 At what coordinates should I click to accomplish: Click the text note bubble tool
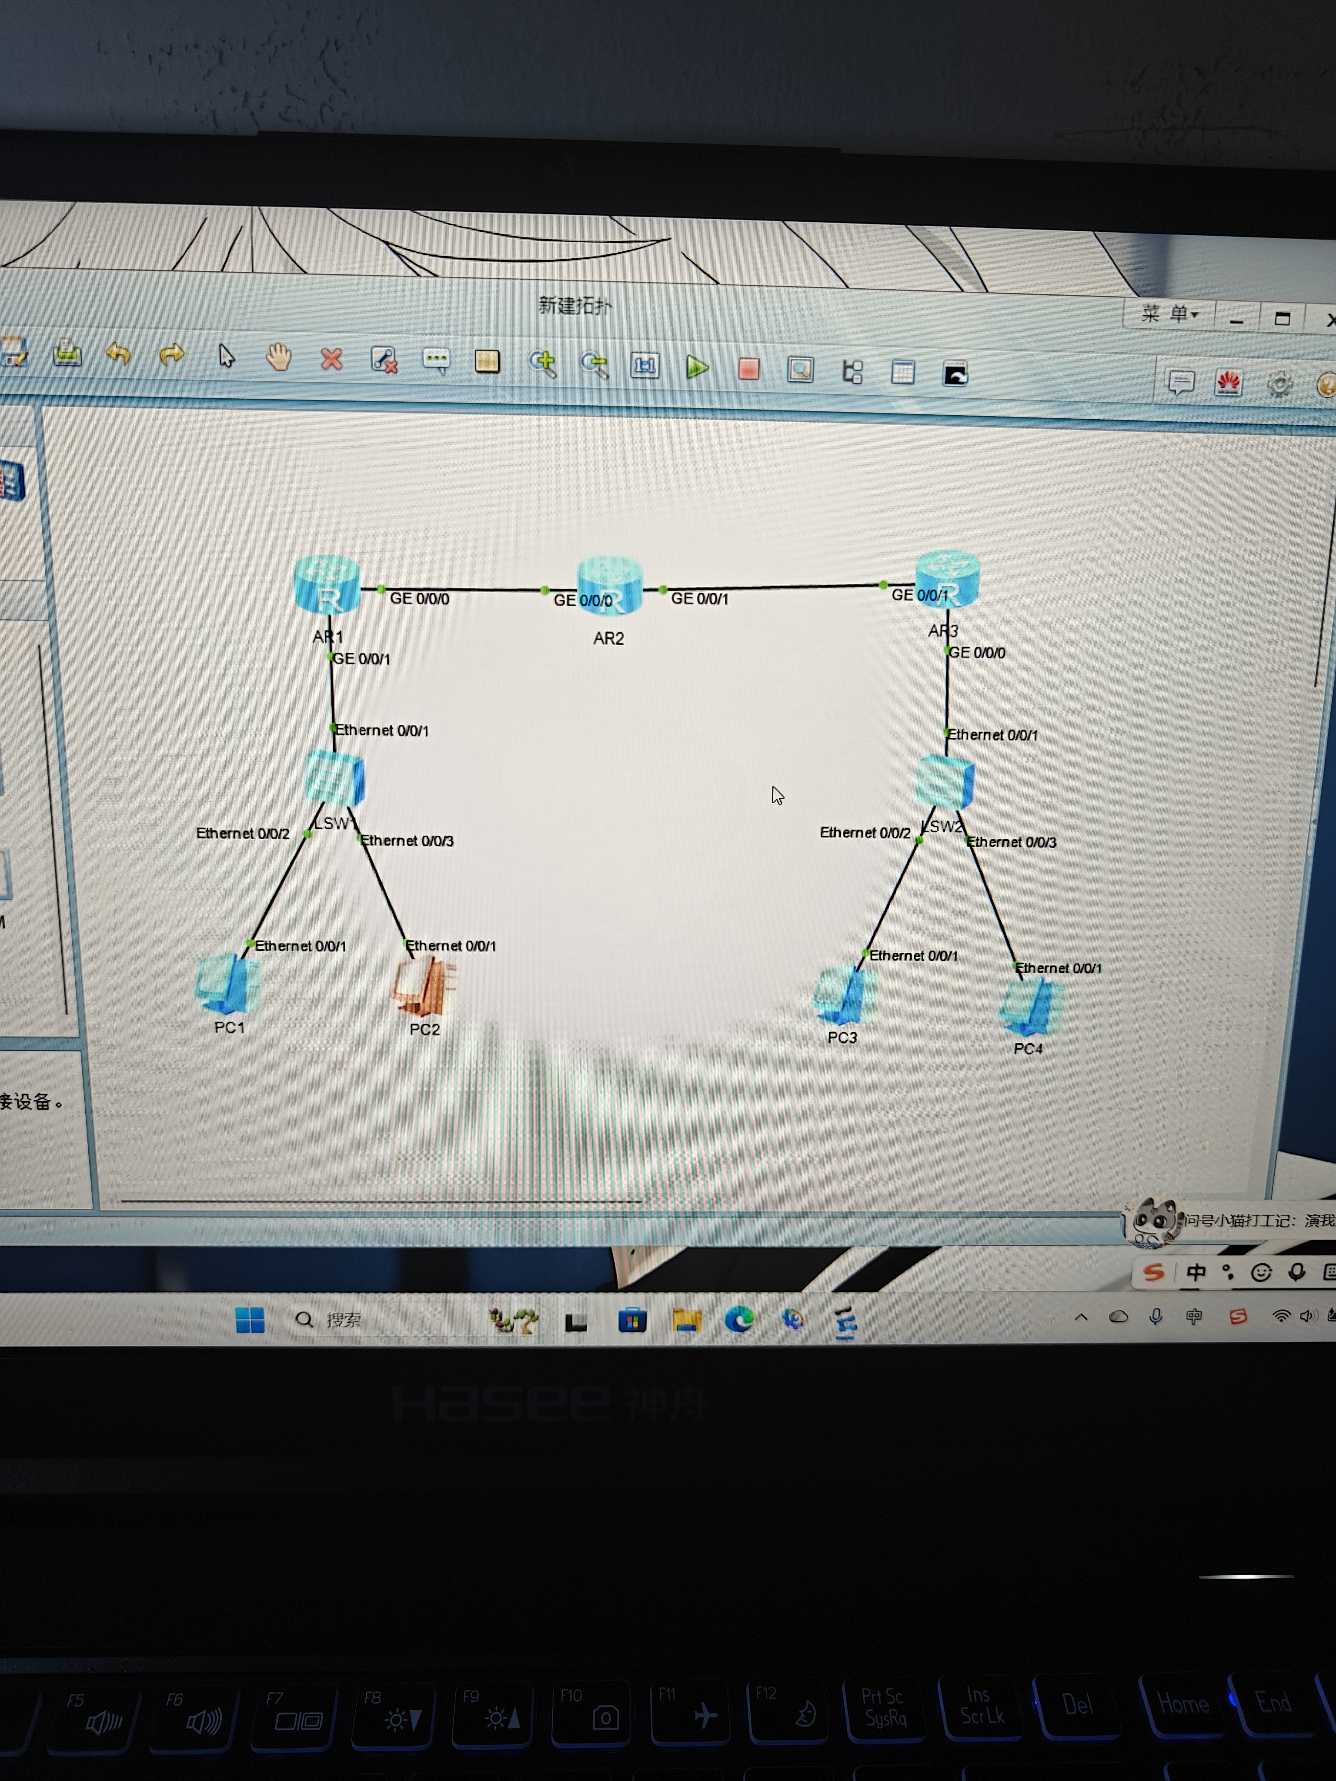436,360
